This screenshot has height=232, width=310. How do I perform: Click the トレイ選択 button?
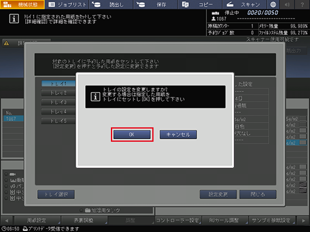(56, 194)
